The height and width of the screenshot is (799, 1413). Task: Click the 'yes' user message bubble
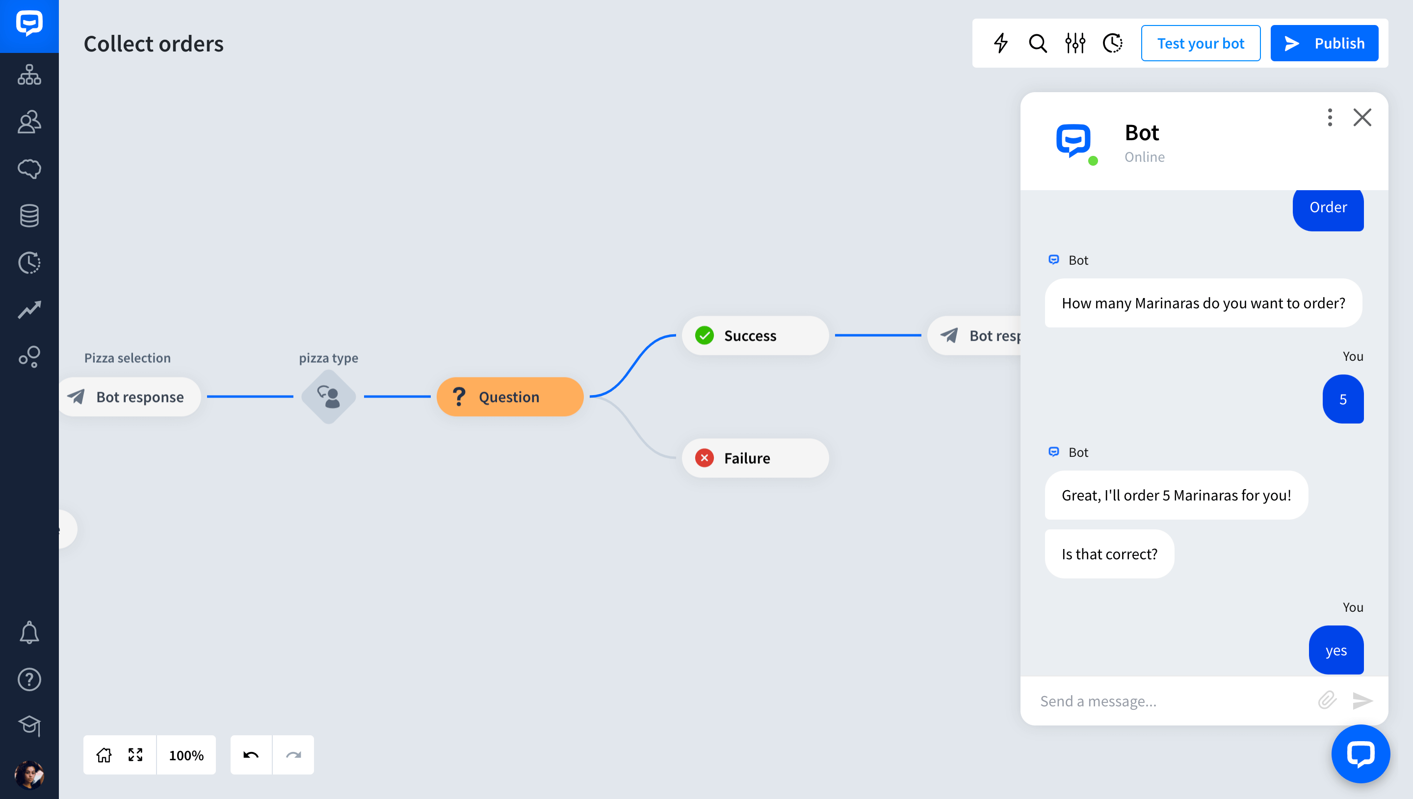click(x=1336, y=650)
